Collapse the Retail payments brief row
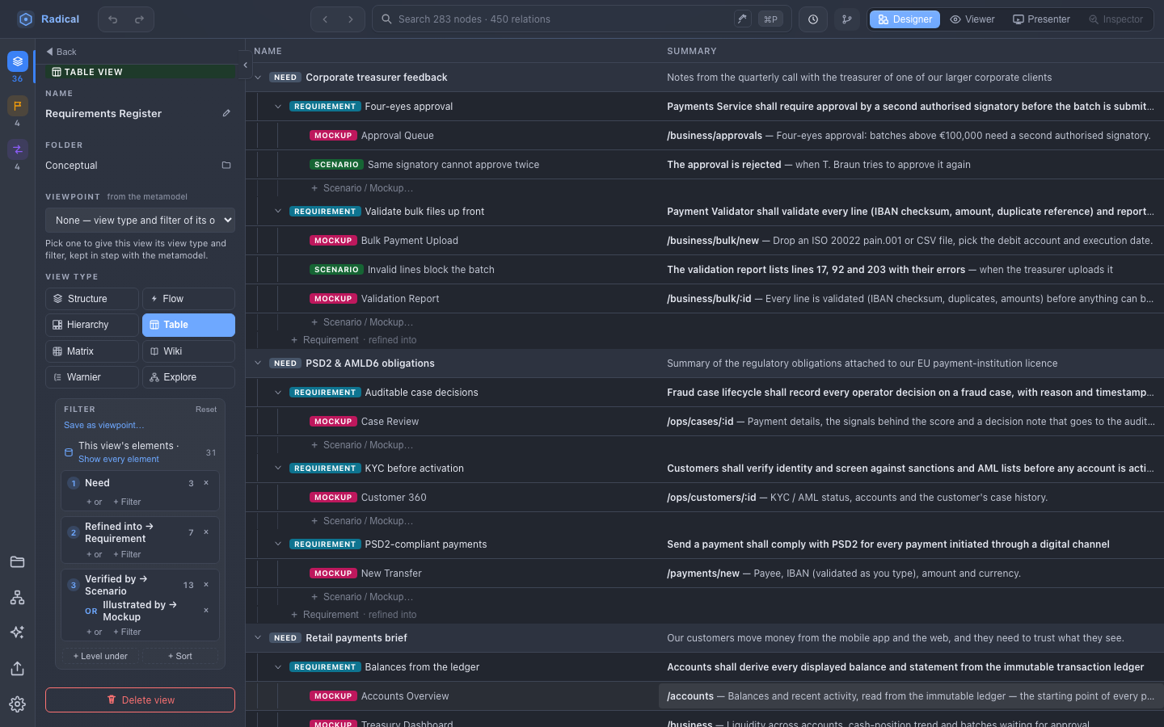1164x727 pixels. 258,638
